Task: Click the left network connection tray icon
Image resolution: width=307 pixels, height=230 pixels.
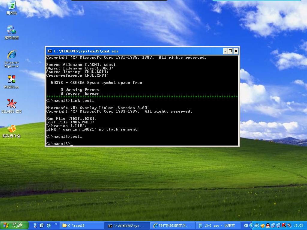Action: [x=273, y=226]
